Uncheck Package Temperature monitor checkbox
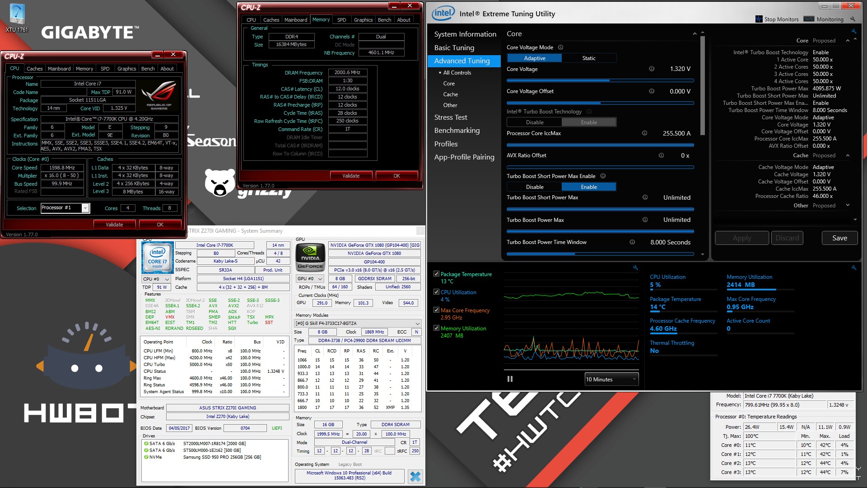The height and width of the screenshot is (488, 867). click(x=436, y=274)
